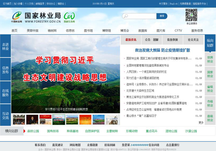Open the 图书馆 menu item
This screenshot has height=151, width=216.
pyautogui.click(x=88, y=31)
